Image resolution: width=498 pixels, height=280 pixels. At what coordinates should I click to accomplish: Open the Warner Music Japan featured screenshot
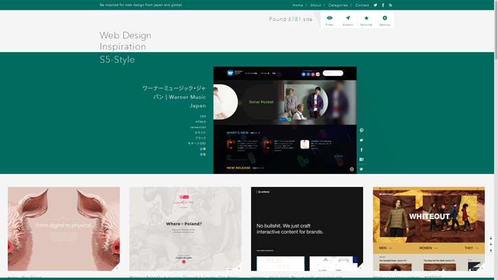285,120
